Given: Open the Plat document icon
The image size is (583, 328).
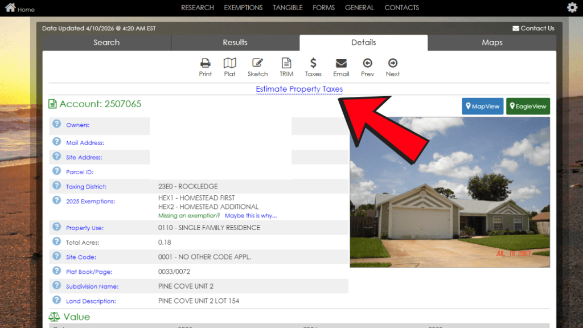Looking at the screenshot, I should point(229,67).
